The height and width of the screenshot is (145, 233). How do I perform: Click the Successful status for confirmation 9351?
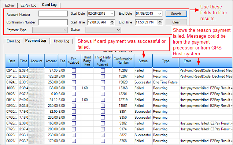point(143,112)
